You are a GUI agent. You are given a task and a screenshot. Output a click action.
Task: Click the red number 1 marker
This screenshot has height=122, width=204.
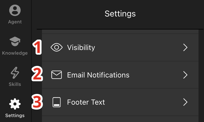click(x=37, y=47)
